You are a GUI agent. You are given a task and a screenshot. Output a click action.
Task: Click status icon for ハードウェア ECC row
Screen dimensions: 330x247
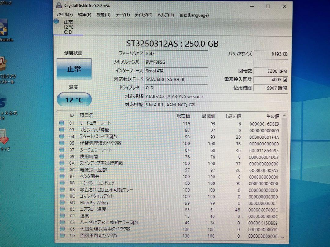(x=62, y=222)
